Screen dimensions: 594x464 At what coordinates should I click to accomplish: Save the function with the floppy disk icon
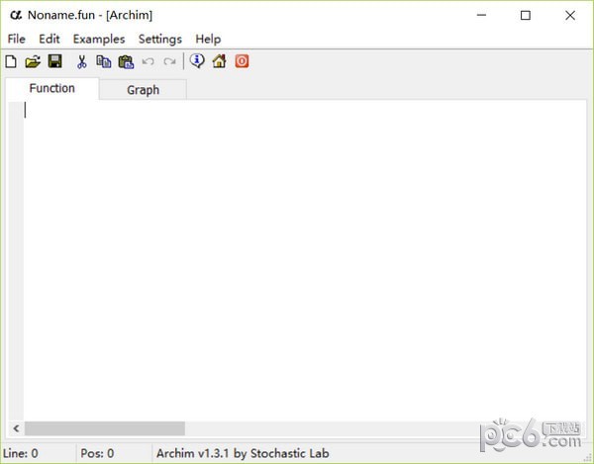point(55,61)
